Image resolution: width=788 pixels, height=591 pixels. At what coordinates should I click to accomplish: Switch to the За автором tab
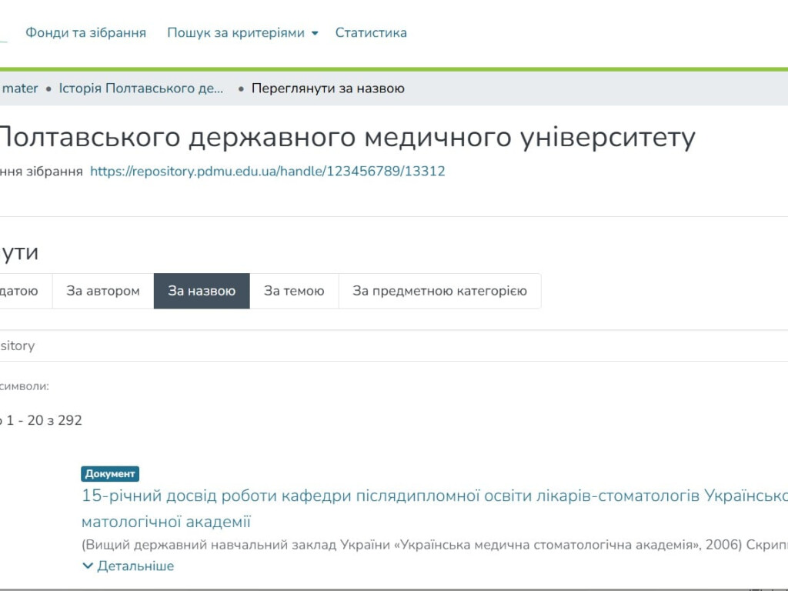click(x=103, y=291)
